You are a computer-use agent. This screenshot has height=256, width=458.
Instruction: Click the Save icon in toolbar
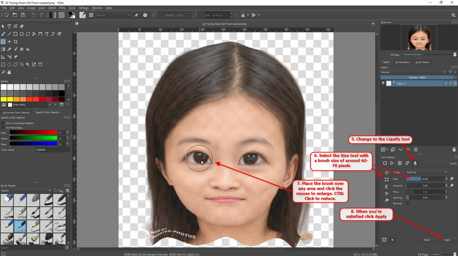(23, 15)
